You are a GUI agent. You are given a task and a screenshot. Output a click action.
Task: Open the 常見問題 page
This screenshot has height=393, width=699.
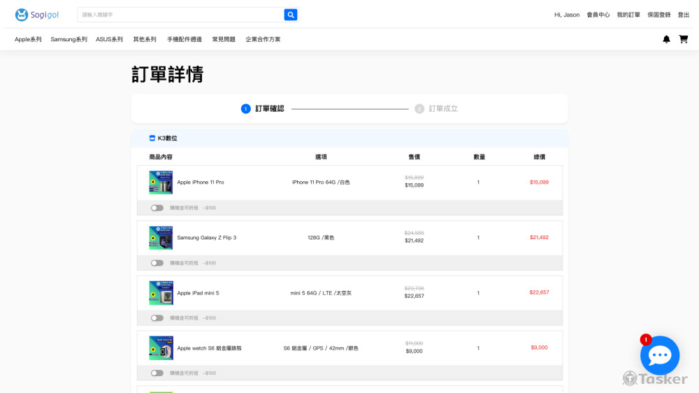[x=224, y=39]
